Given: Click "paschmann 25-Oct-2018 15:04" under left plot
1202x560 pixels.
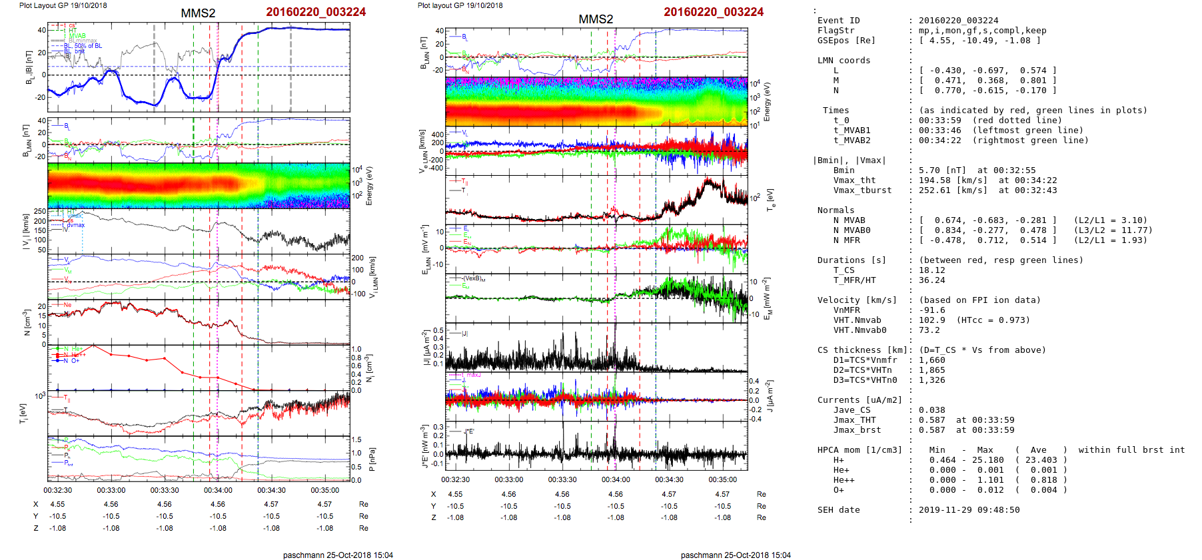Looking at the screenshot, I should [338, 555].
